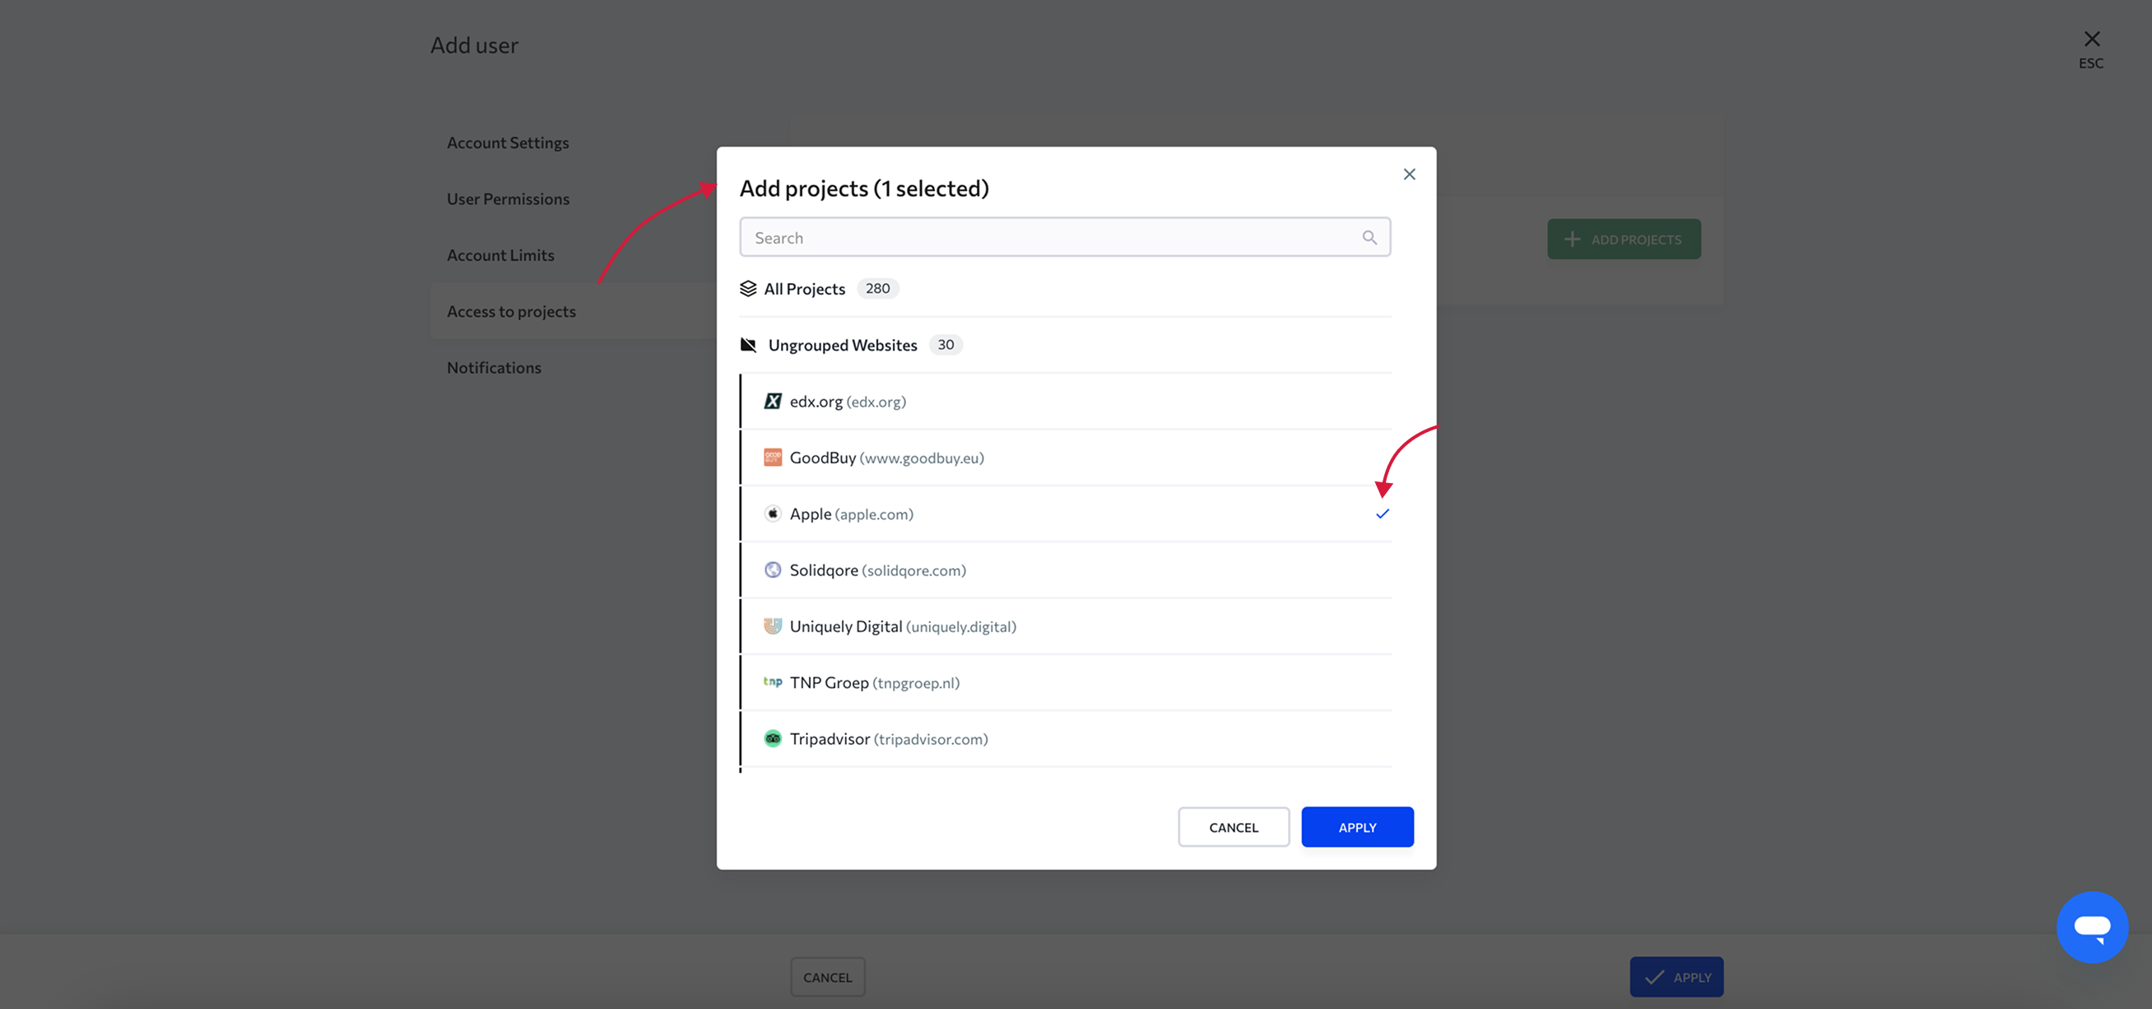Open the Account Settings section
The height and width of the screenshot is (1009, 2152).
(507, 142)
